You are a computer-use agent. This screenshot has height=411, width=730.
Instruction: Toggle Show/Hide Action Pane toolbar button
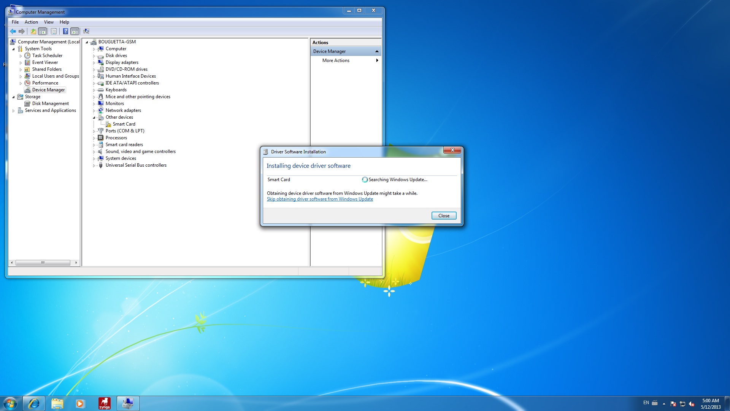[x=75, y=31]
